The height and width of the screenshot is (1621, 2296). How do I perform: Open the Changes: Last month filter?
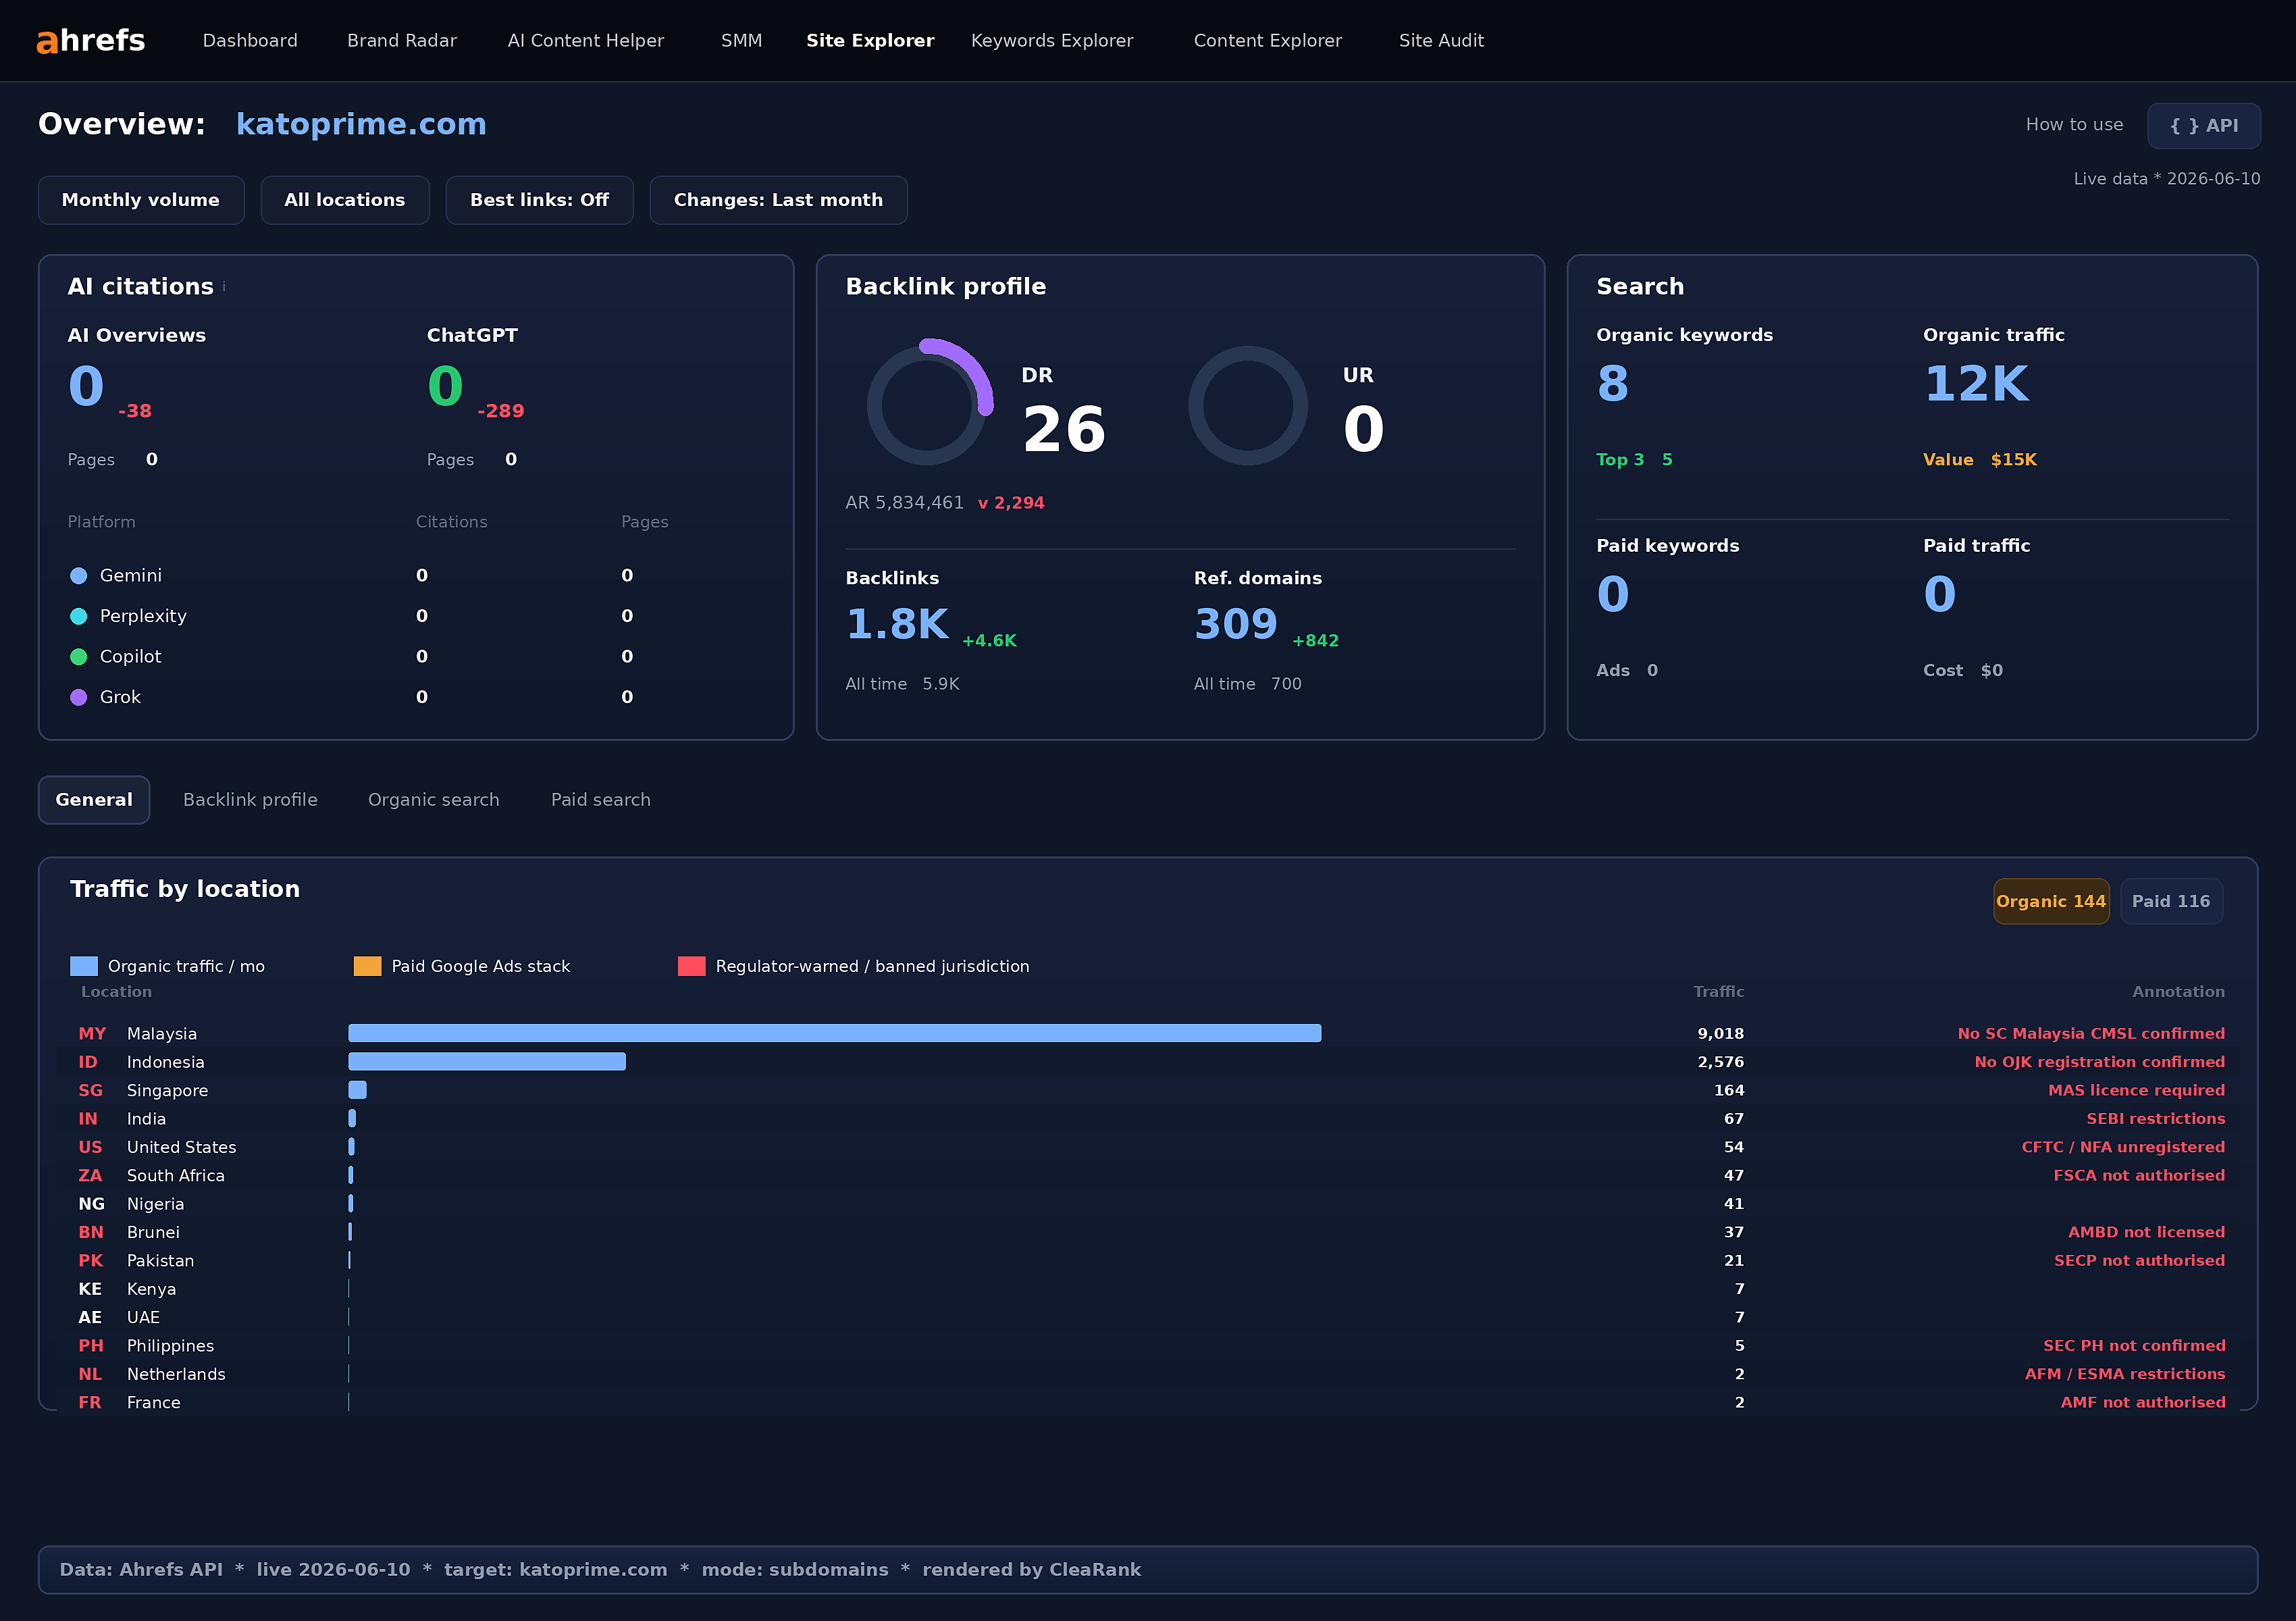778,200
